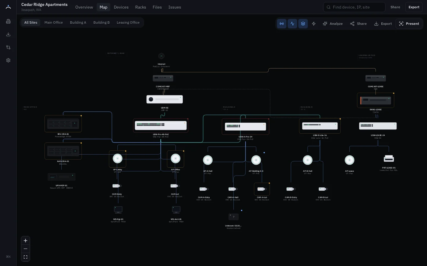Click Share beside the search field
Viewport: 427px width, 266px height.
point(395,7)
